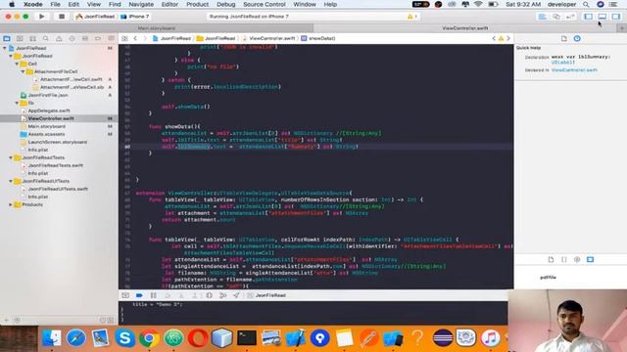The image size is (627, 352).
Task: Jump to previous issue arrow
Action: click(494, 38)
